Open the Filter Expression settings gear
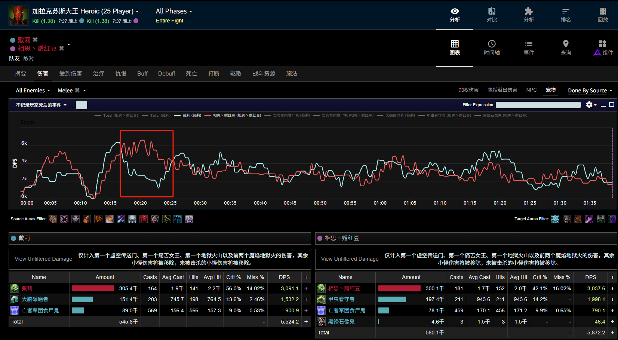 590,105
